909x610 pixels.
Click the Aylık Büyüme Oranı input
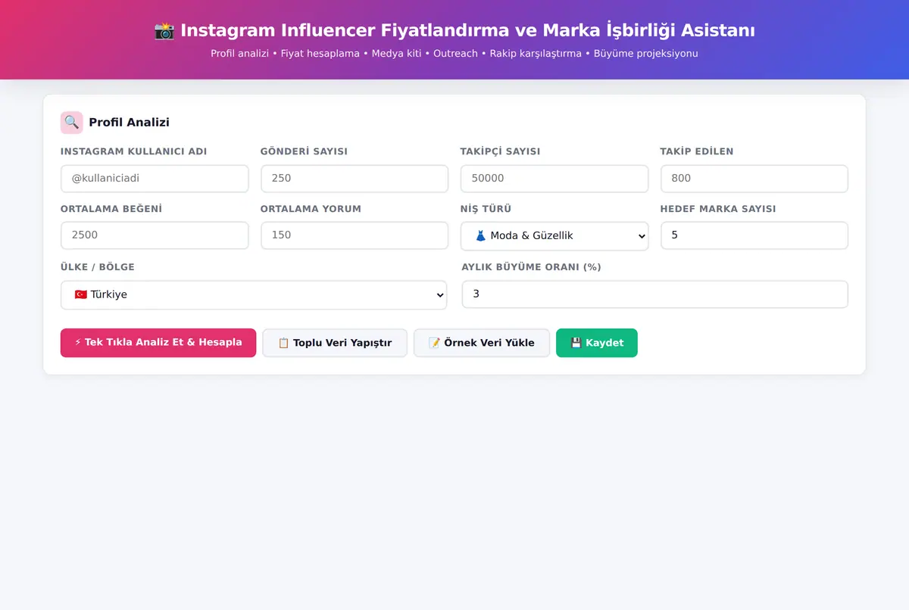pyautogui.click(x=655, y=294)
